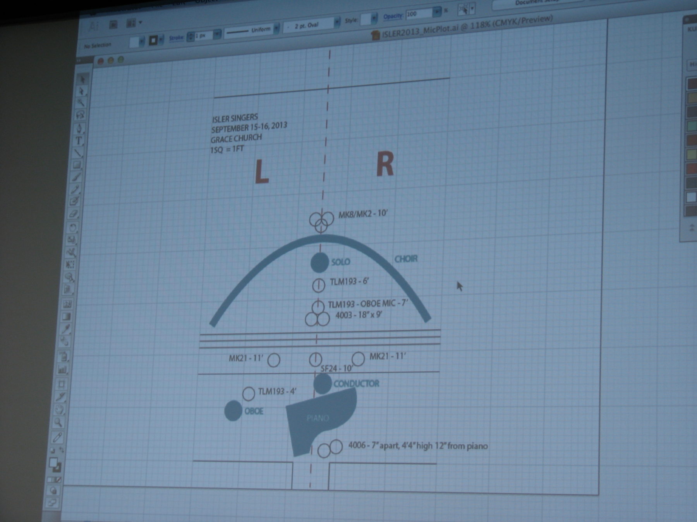
Task: Select the Direct Selection tool
Action: tap(81, 91)
